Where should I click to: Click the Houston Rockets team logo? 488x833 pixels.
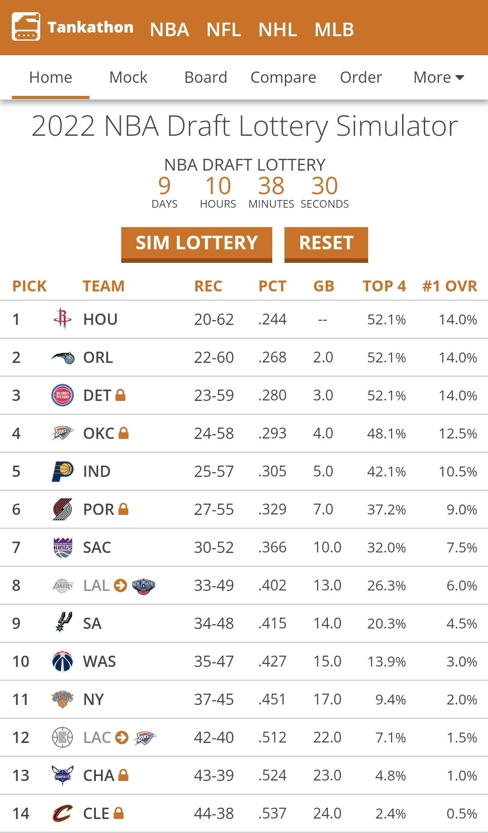coord(62,319)
